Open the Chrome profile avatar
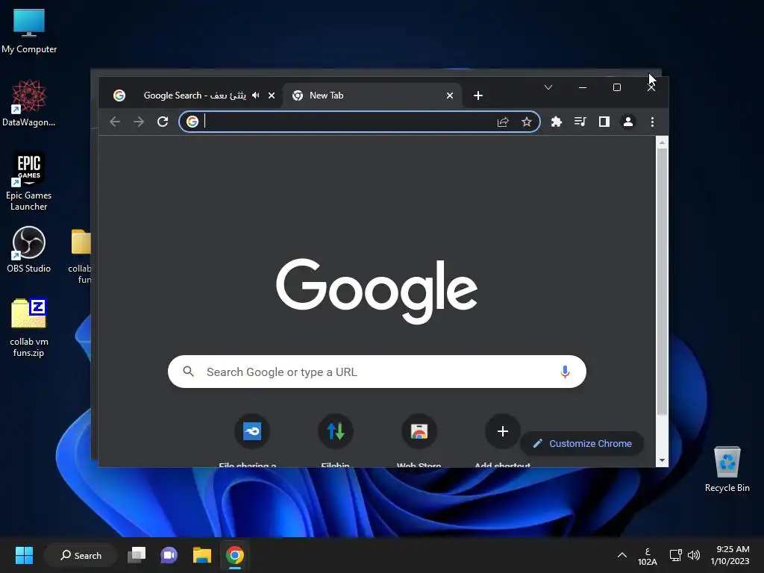 [628, 122]
